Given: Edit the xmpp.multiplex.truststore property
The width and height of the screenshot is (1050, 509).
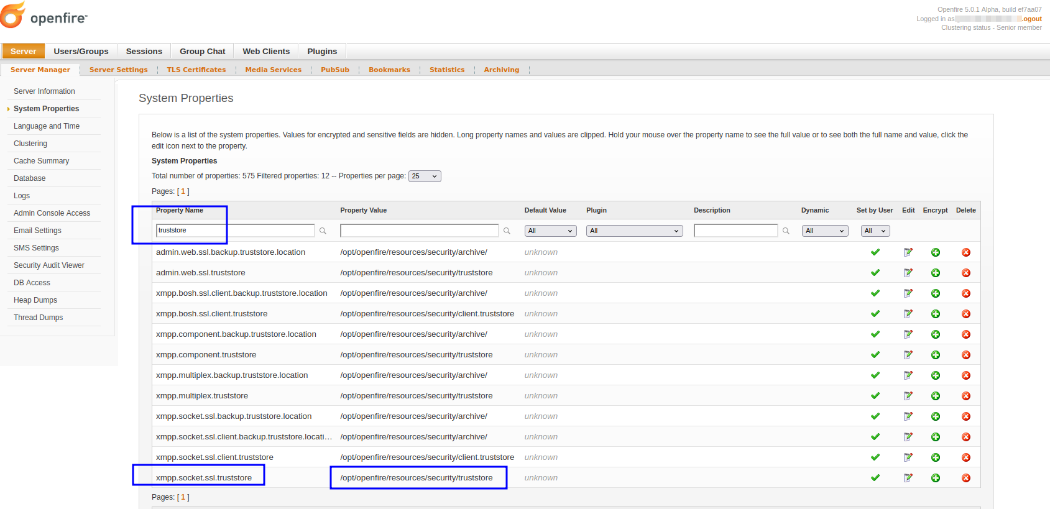Looking at the screenshot, I should coord(908,396).
